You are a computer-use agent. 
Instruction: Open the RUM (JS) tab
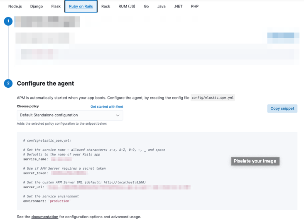127,6
